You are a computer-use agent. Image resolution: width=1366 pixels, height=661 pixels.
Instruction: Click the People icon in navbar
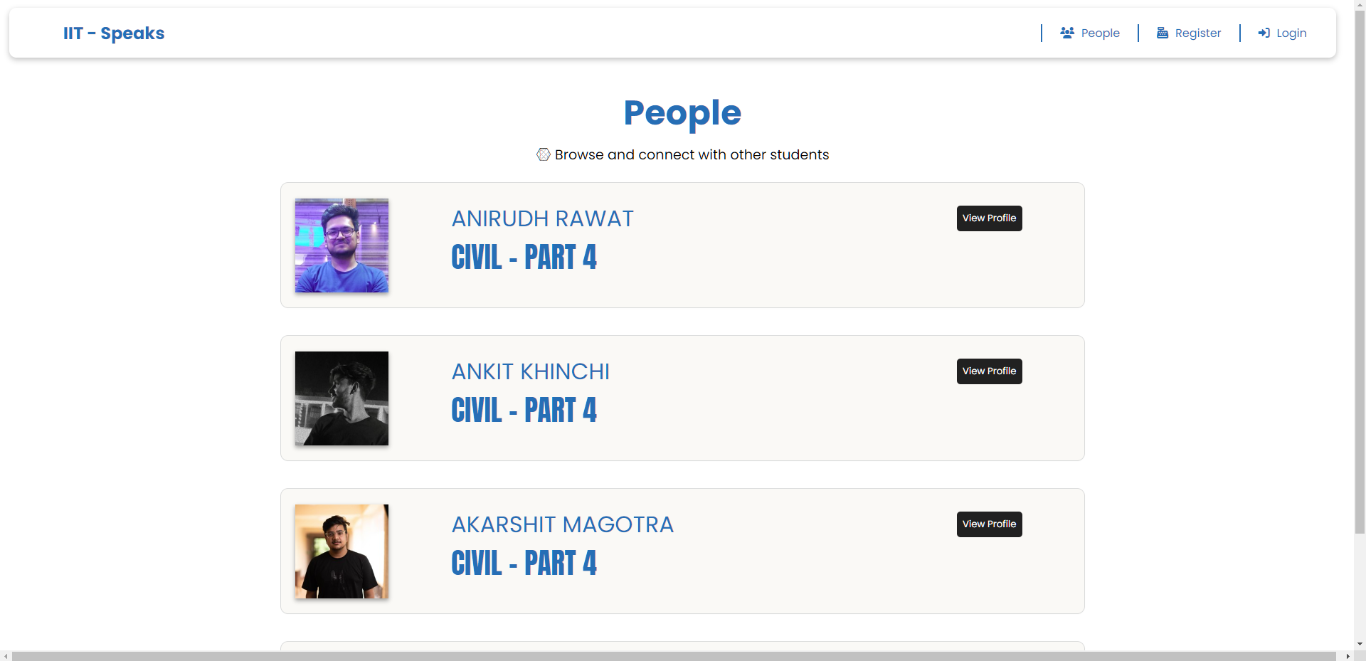click(x=1067, y=33)
